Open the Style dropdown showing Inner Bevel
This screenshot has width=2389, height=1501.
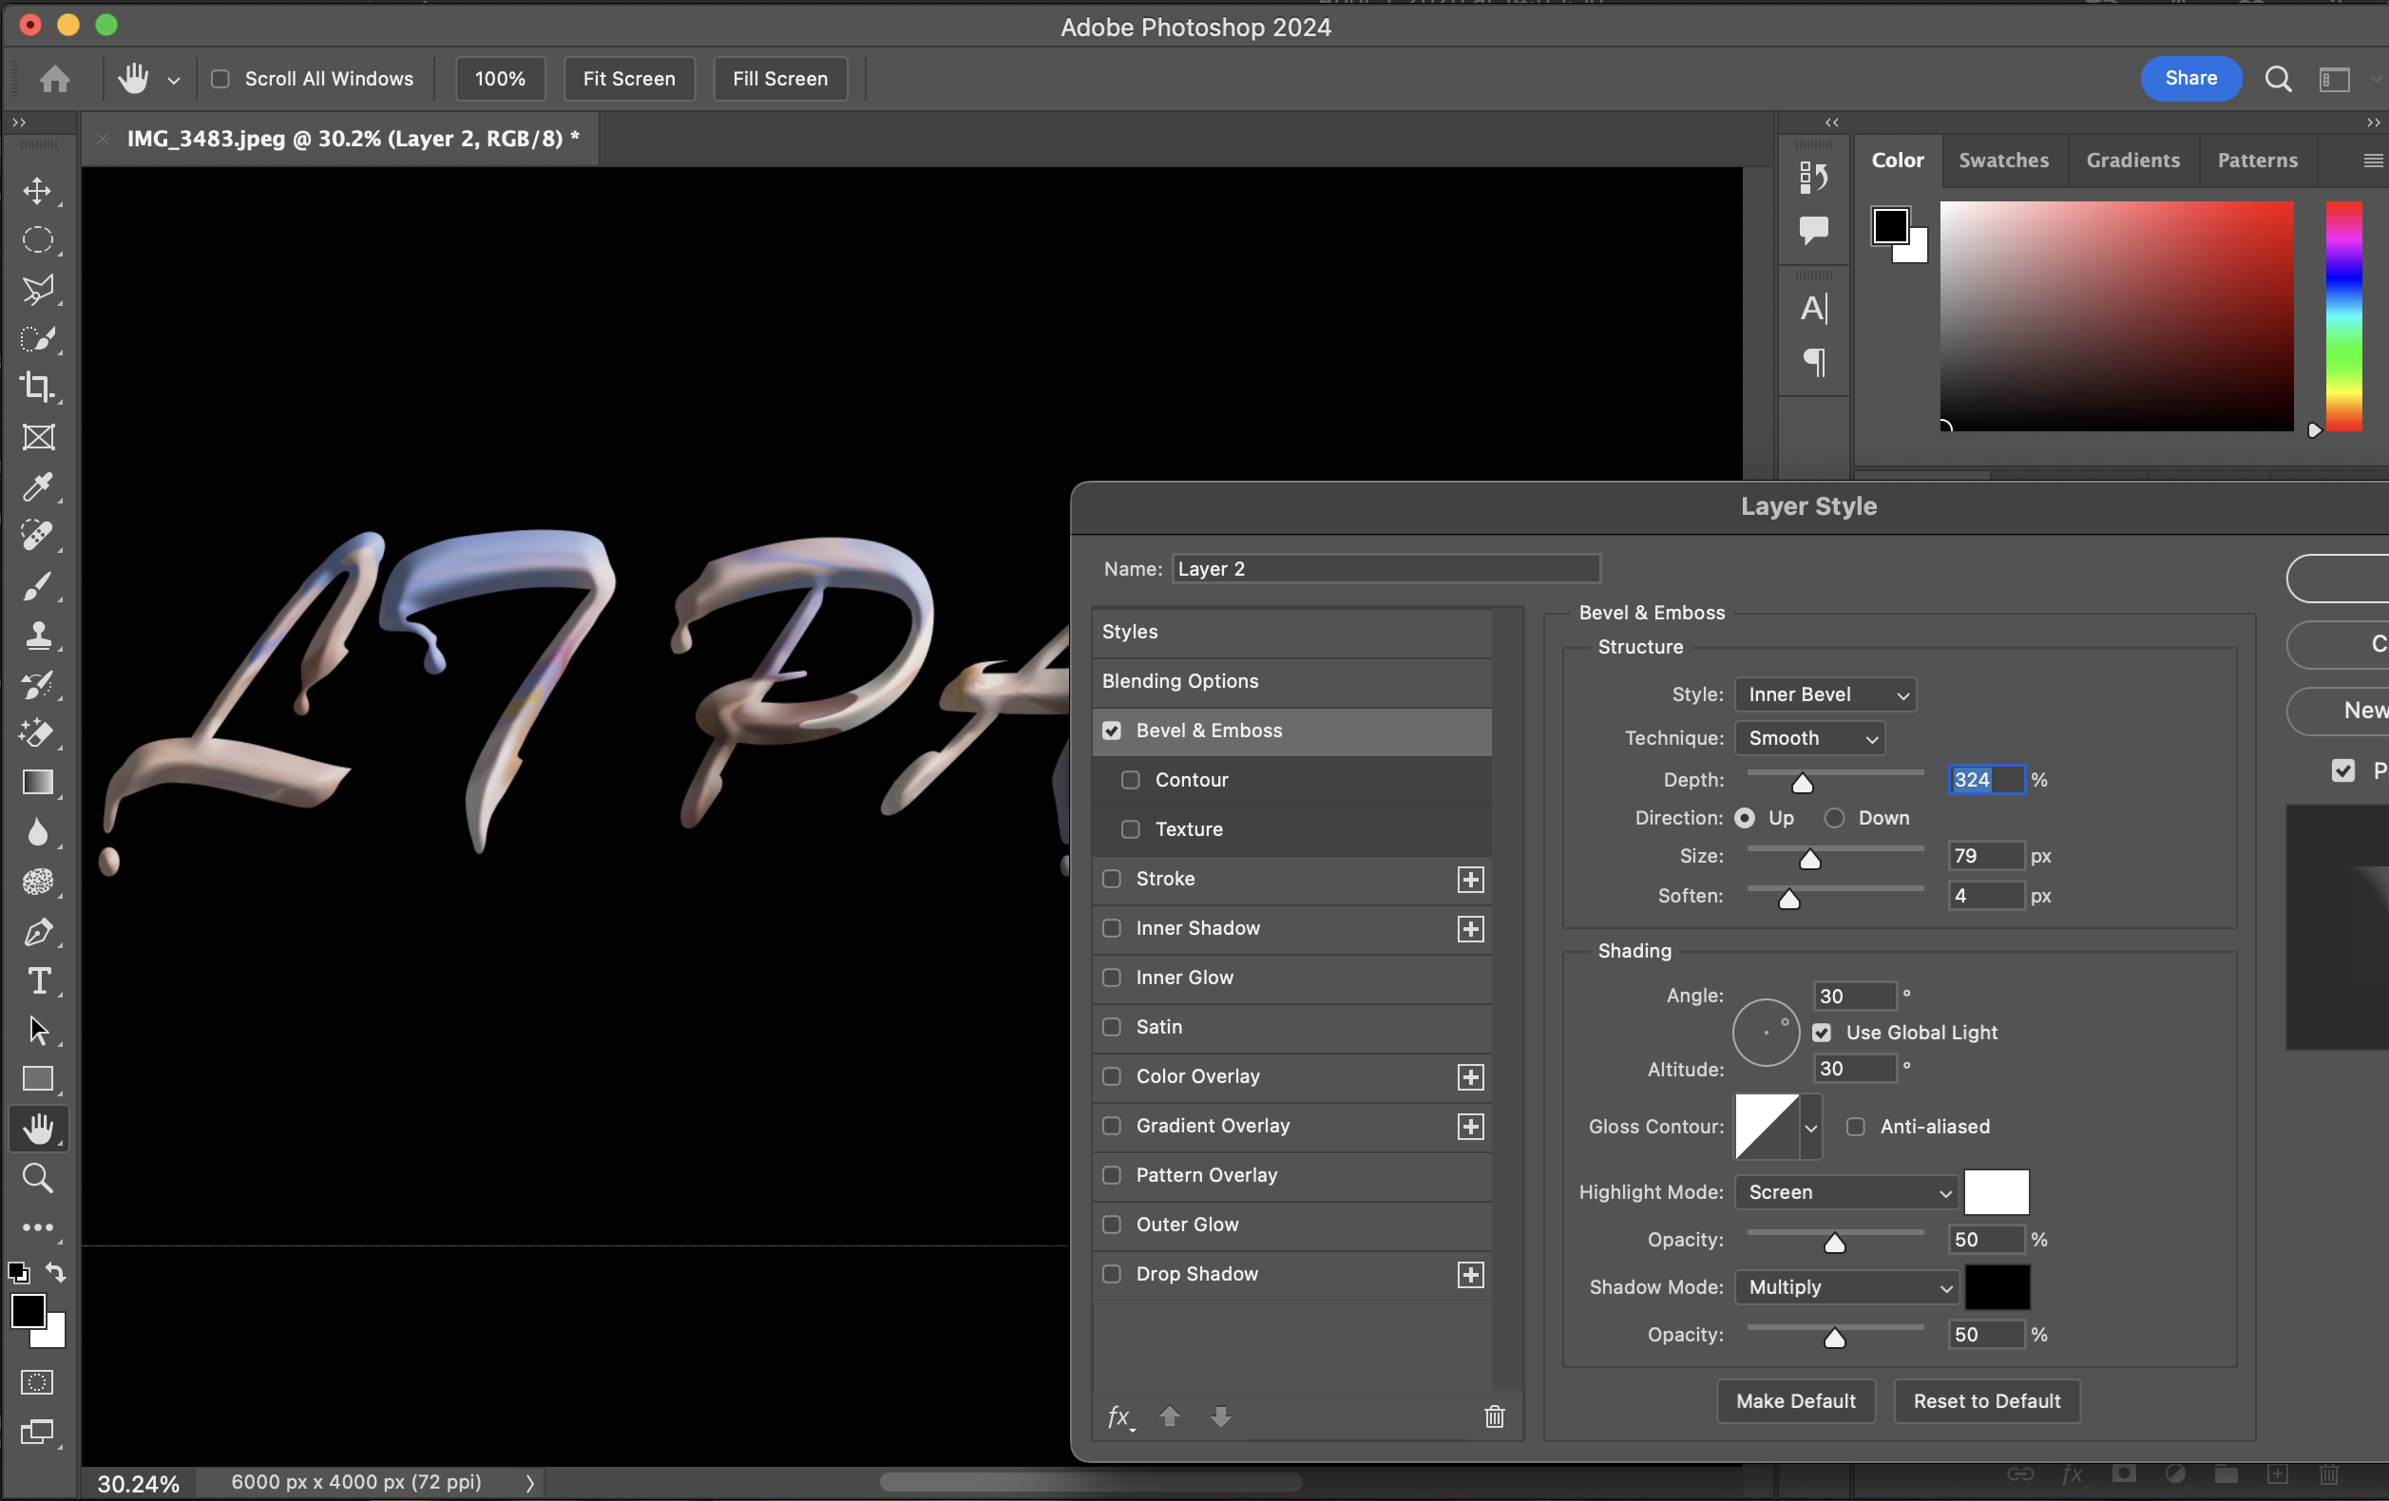point(1825,694)
